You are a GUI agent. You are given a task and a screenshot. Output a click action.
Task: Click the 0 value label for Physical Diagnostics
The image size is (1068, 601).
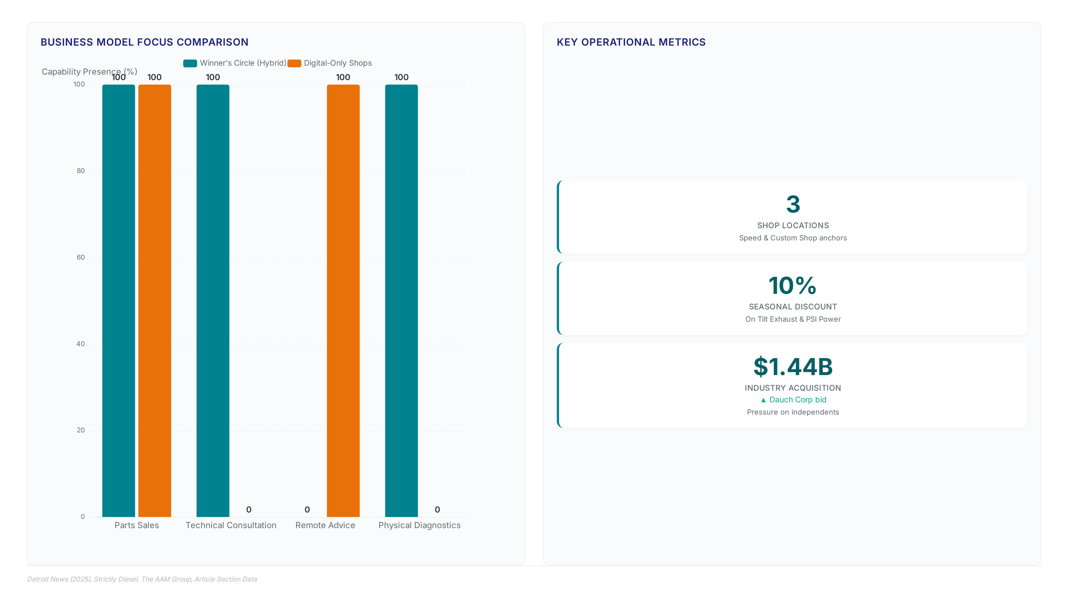point(437,509)
